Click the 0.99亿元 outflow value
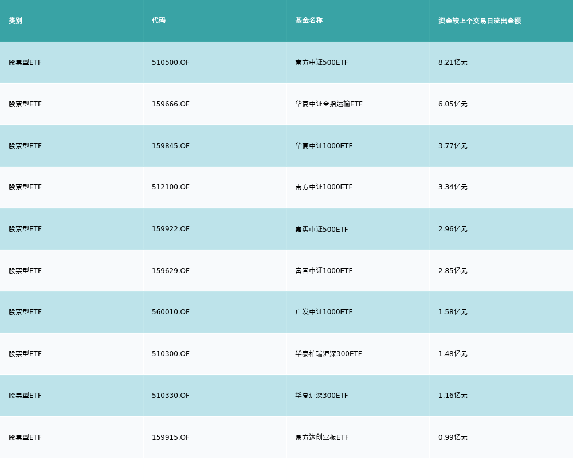573x458 pixels. (x=453, y=437)
